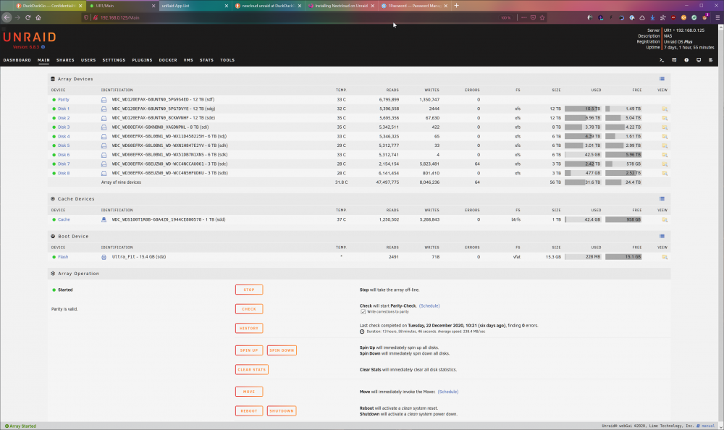
Task: Click the feedback icon in Unraid header
Action: coord(674,60)
